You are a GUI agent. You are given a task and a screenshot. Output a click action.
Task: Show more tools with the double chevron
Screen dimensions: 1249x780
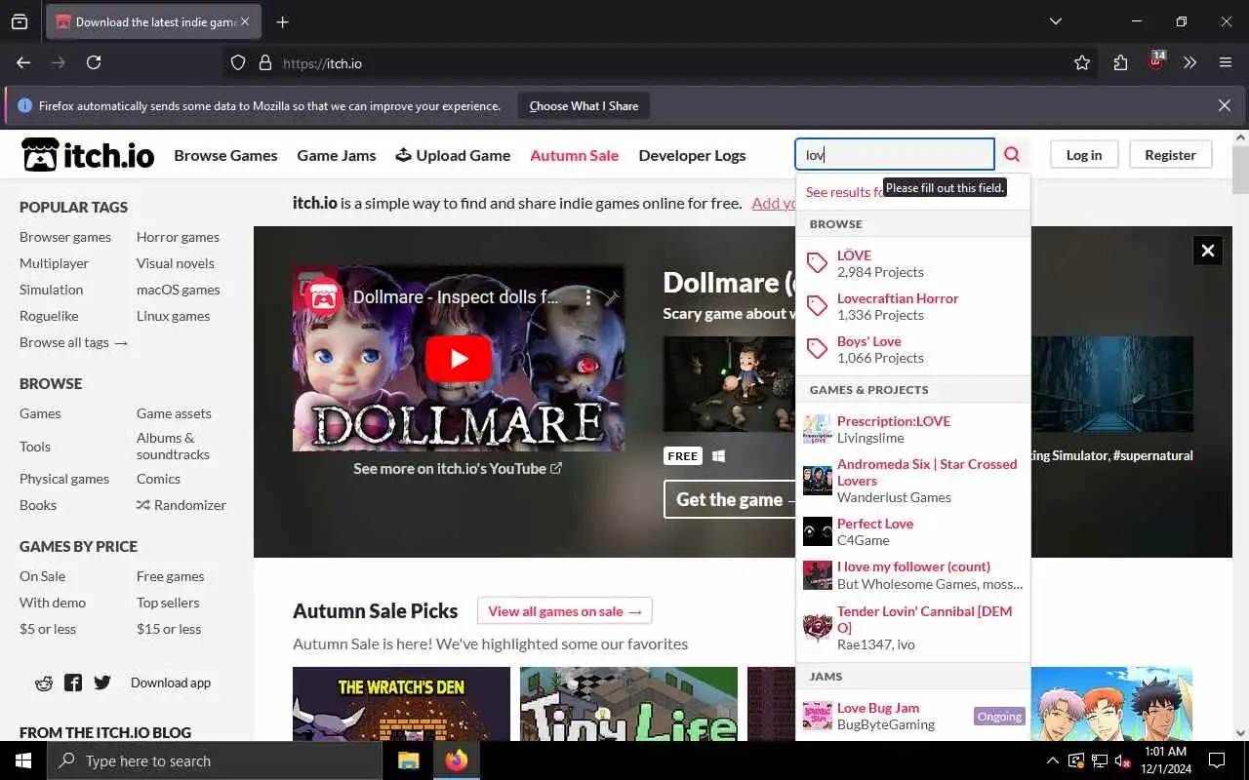coord(1190,62)
